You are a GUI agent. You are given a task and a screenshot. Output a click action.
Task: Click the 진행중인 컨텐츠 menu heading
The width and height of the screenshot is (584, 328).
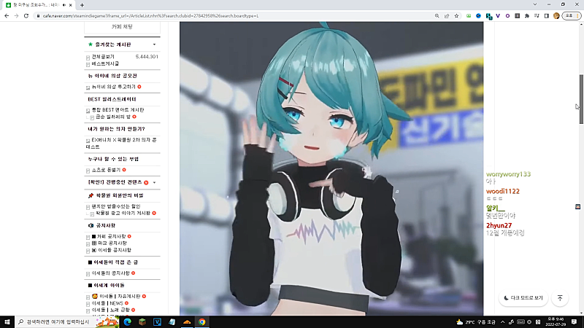click(115, 182)
